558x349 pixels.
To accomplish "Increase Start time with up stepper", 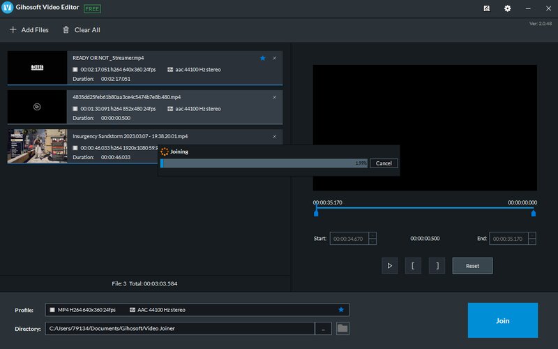I will click(x=372, y=235).
